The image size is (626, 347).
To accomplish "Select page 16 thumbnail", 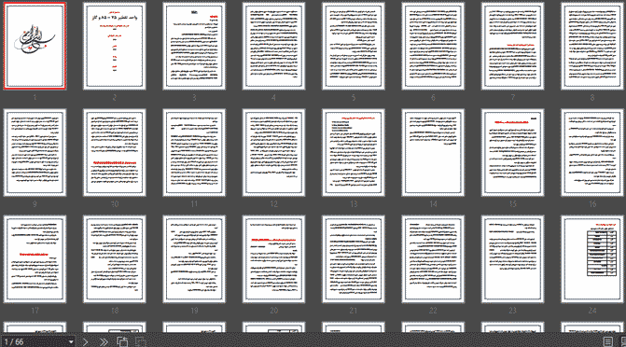I will click(x=592, y=153).
